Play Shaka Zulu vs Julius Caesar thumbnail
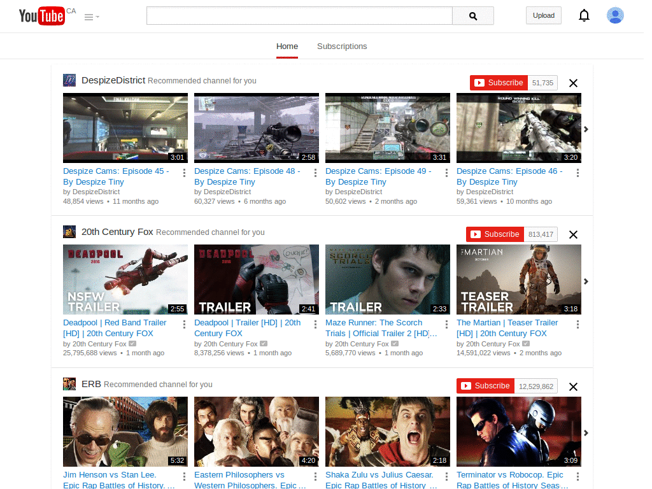 click(x=388, y=432)
